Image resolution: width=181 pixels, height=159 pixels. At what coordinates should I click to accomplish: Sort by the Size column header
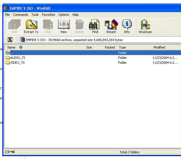(82, 47)
